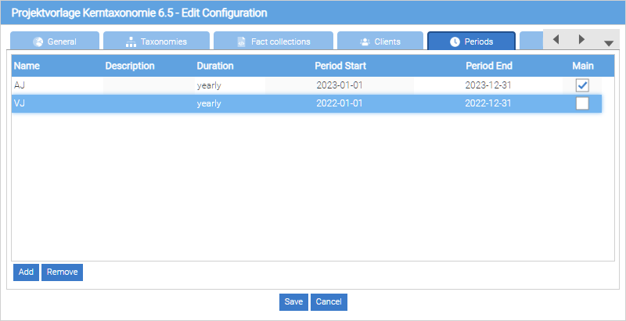Select the AJ period row name
626x321 pixels.
[20, 85]
